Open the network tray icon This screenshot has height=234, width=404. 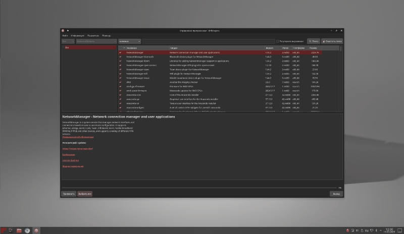click(372, 230)
